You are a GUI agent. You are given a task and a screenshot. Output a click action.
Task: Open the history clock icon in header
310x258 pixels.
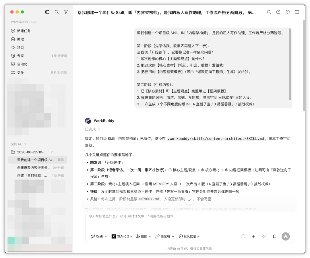click(x=288, y=12)
